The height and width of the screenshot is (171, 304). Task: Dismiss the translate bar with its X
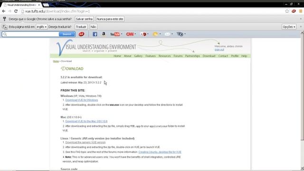pos(301,27)
